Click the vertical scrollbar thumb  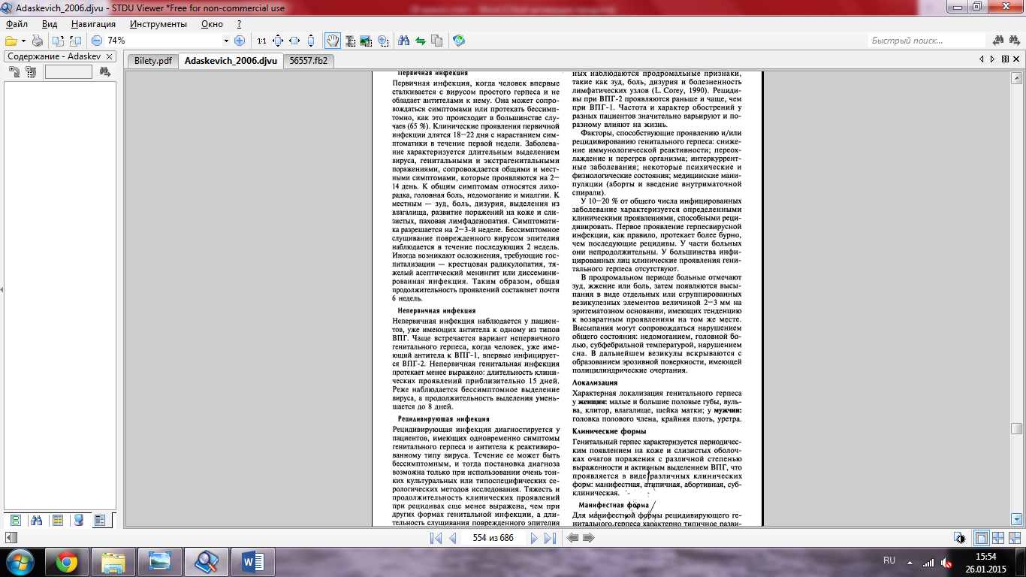point(1016,428)
